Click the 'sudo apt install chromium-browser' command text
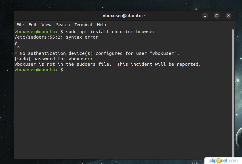This screenshot has width=242, height=164. [x=110, y=32]
